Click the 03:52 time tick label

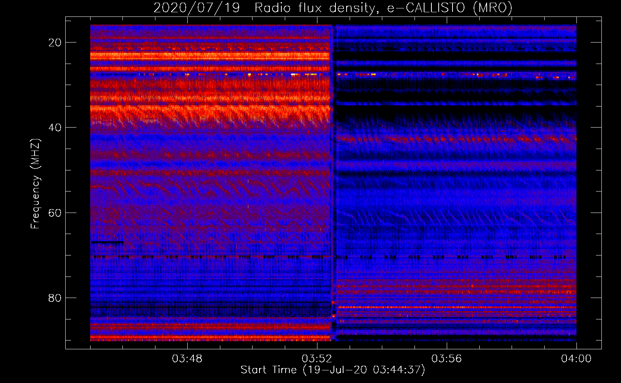click(x=317, y=359)
